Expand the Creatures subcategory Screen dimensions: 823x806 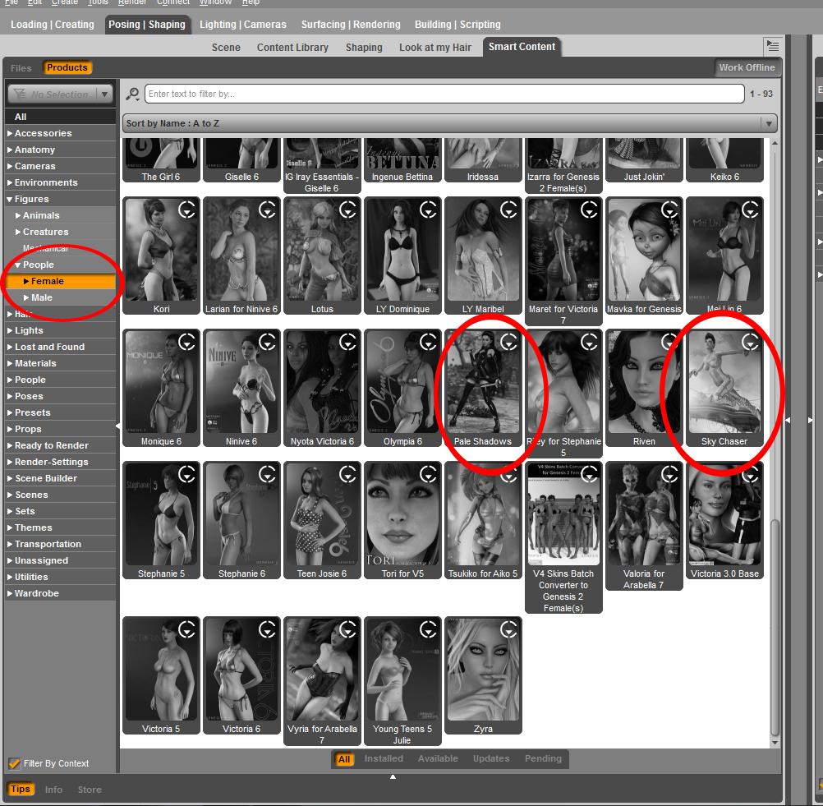click(18, 232)
